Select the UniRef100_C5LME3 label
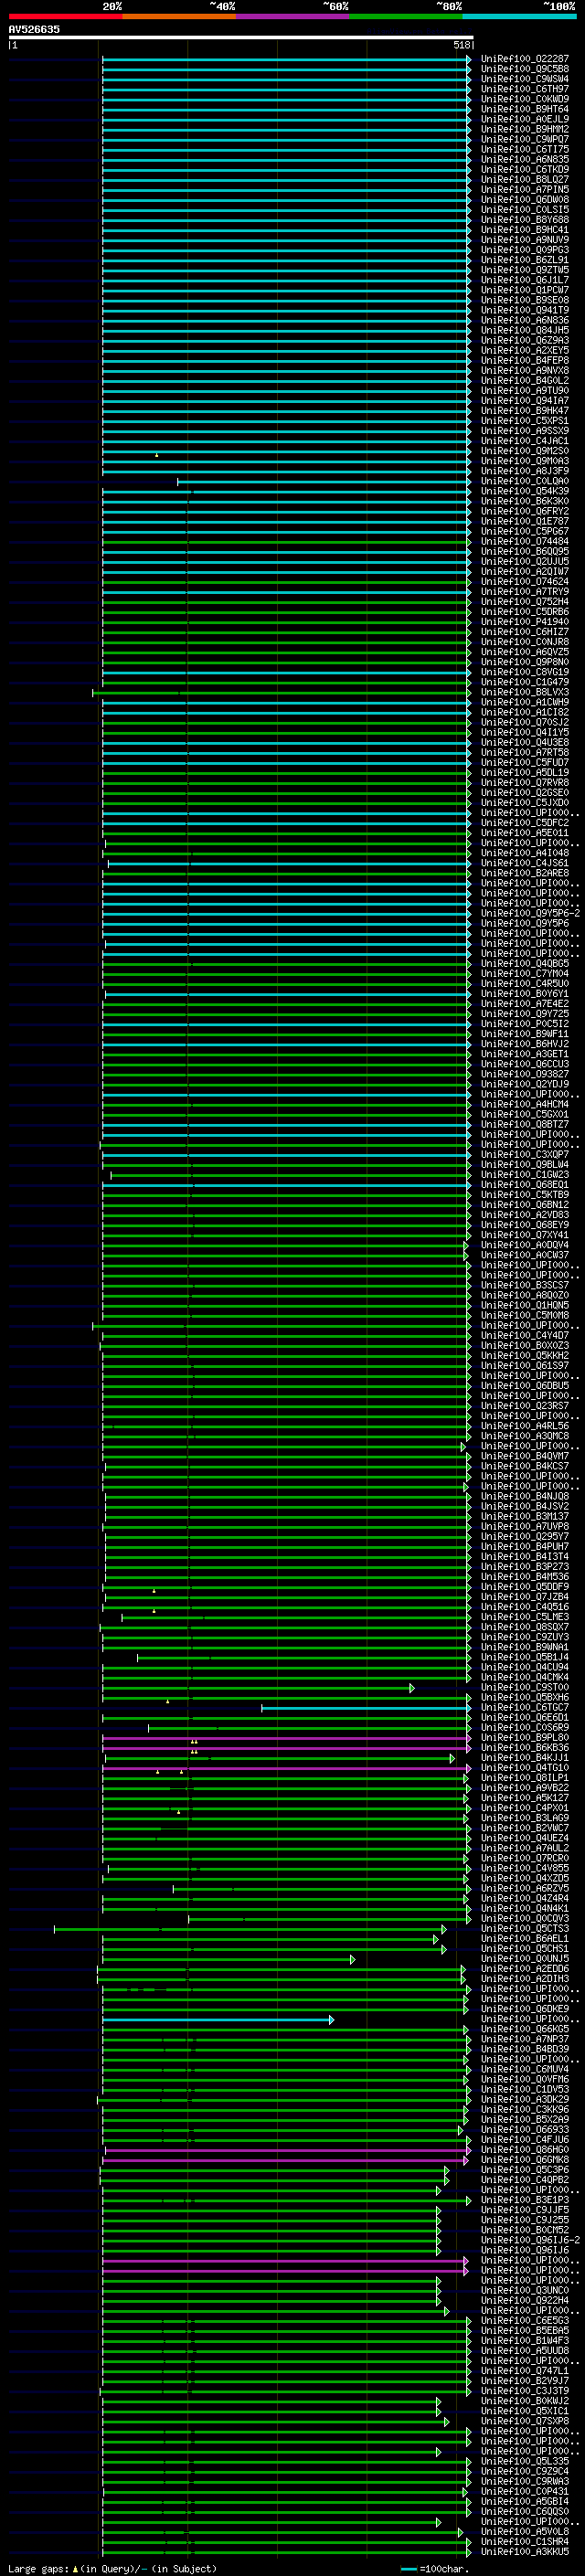This screenshot has height=2576, width=585. coord(524,1617)
